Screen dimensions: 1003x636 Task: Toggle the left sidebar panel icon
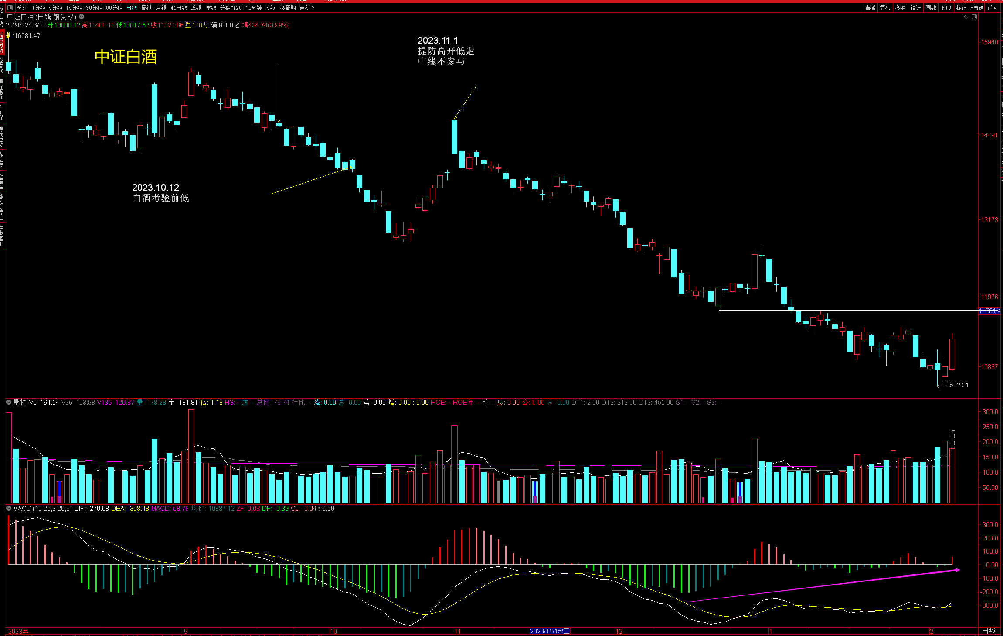[10, 8]
